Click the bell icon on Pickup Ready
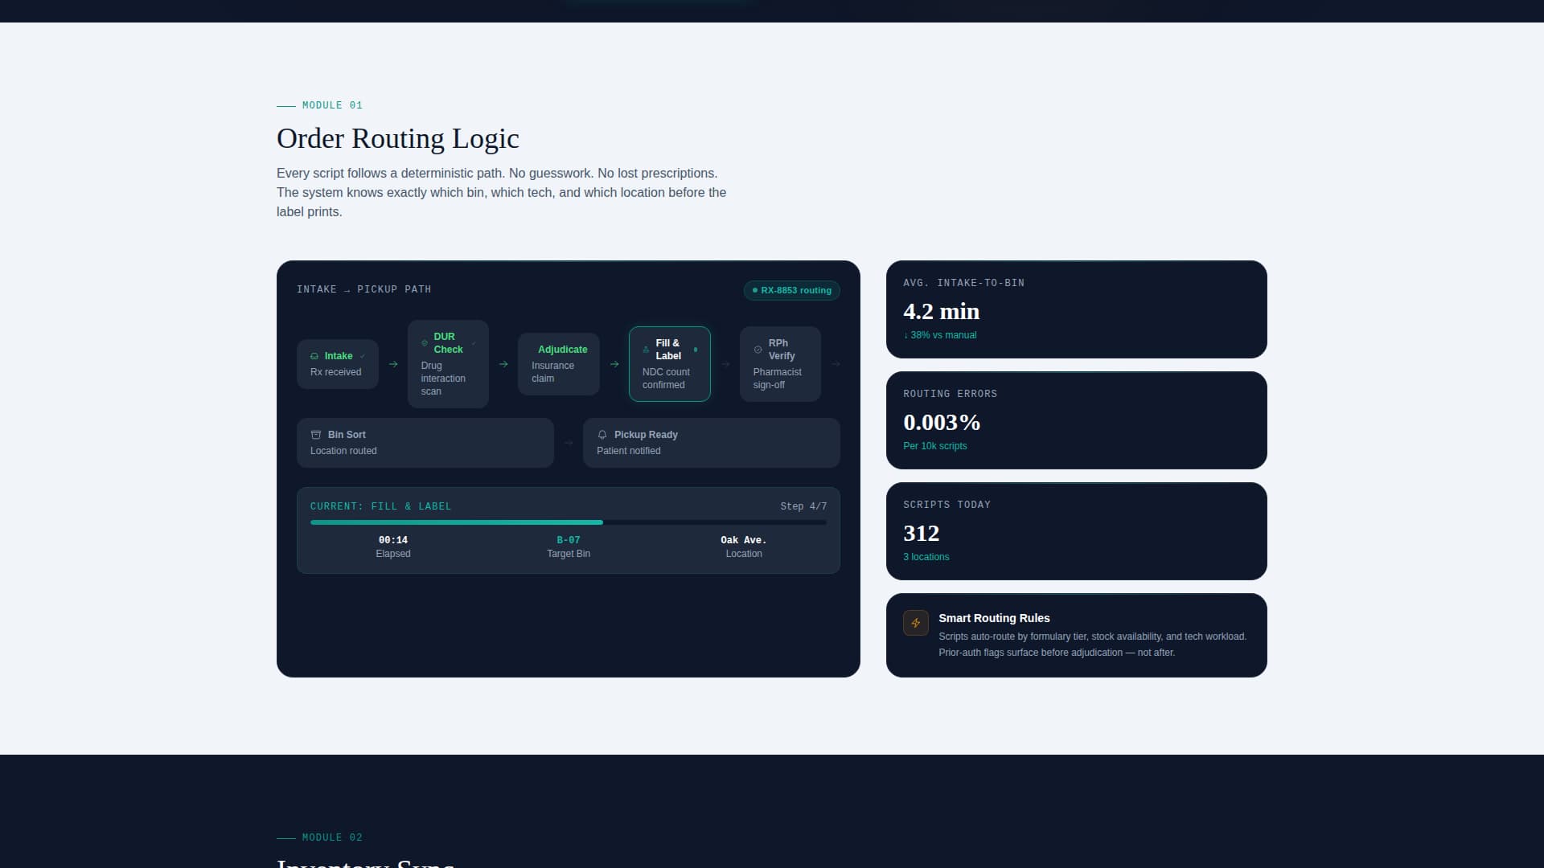The height and width of the screenshot is (868, 1544). click(602, 435)
